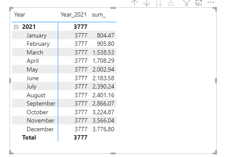
Task: Click the value 2,401.16
Action: [x=103, y=96]
